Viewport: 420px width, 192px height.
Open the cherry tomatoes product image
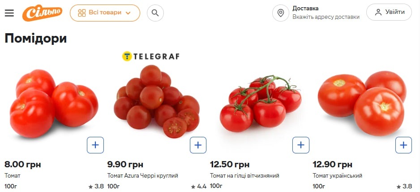(157, 102)
